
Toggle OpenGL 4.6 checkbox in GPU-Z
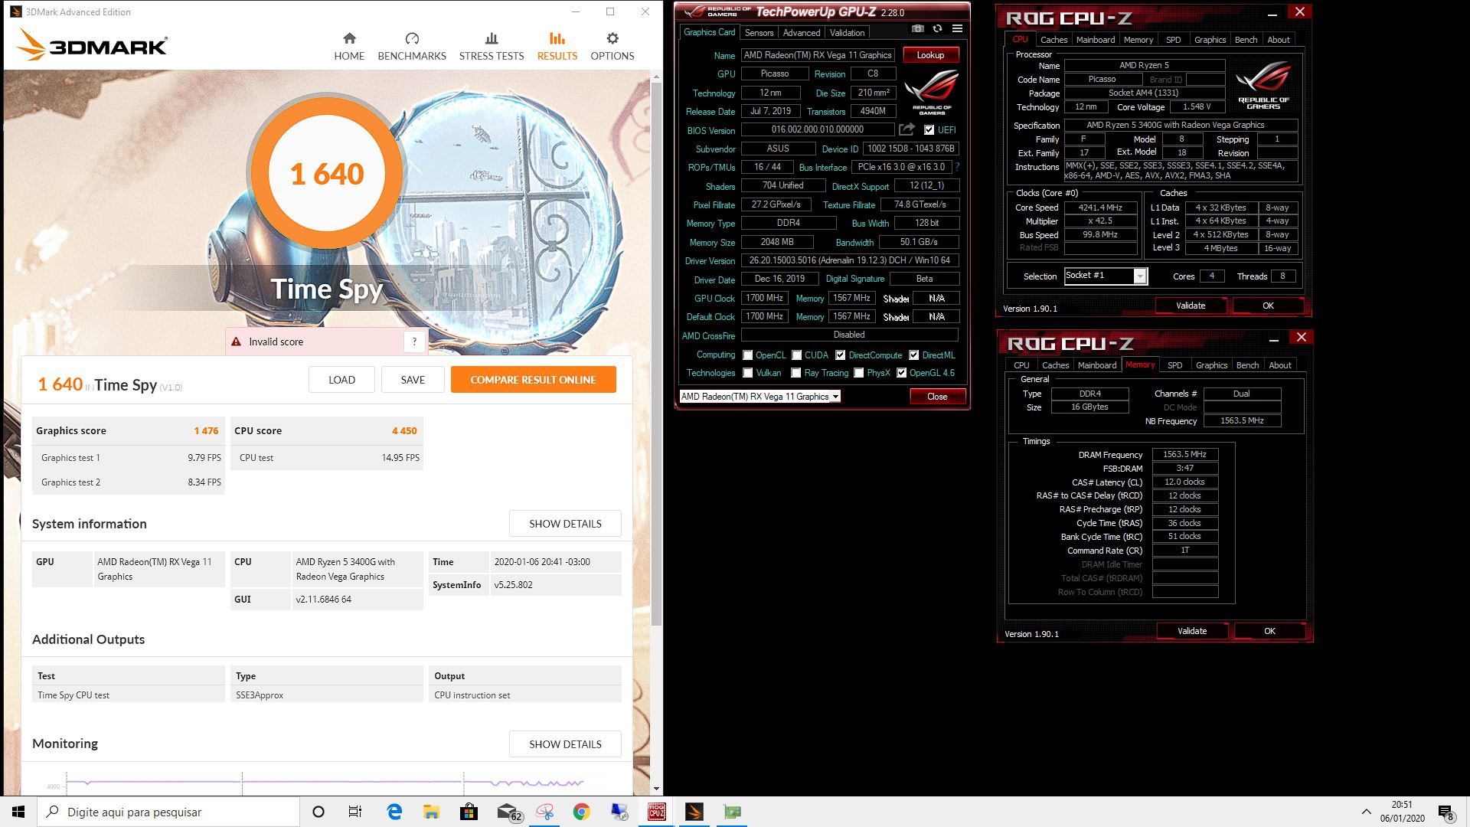pyautogui.click(x=902, y=373)
